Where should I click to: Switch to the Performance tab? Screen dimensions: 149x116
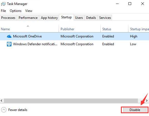point(28,18)
